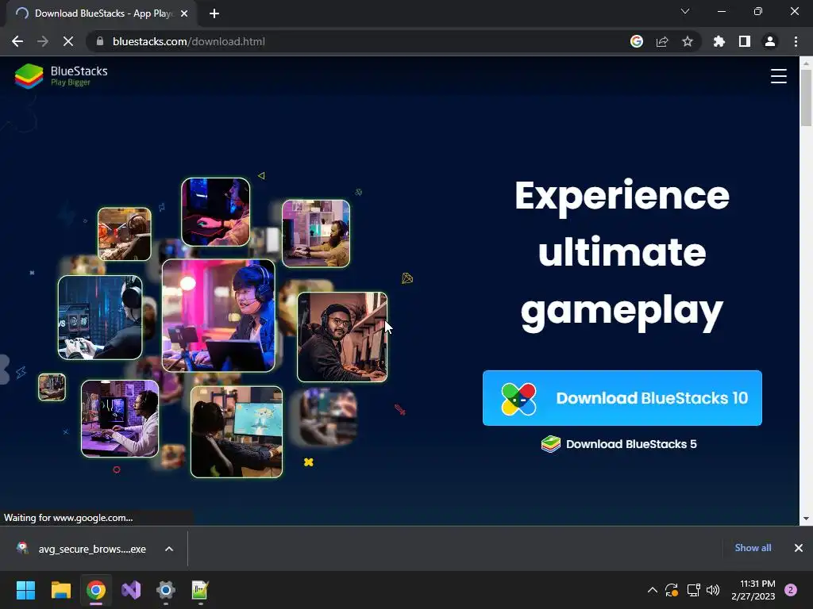
Task: Select the Download BlueStacks tab
Action: coord(102,13)
